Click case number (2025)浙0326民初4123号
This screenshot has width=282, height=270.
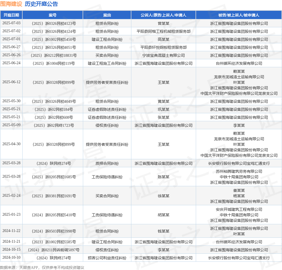pyautogui.click(x=54, y=23)
